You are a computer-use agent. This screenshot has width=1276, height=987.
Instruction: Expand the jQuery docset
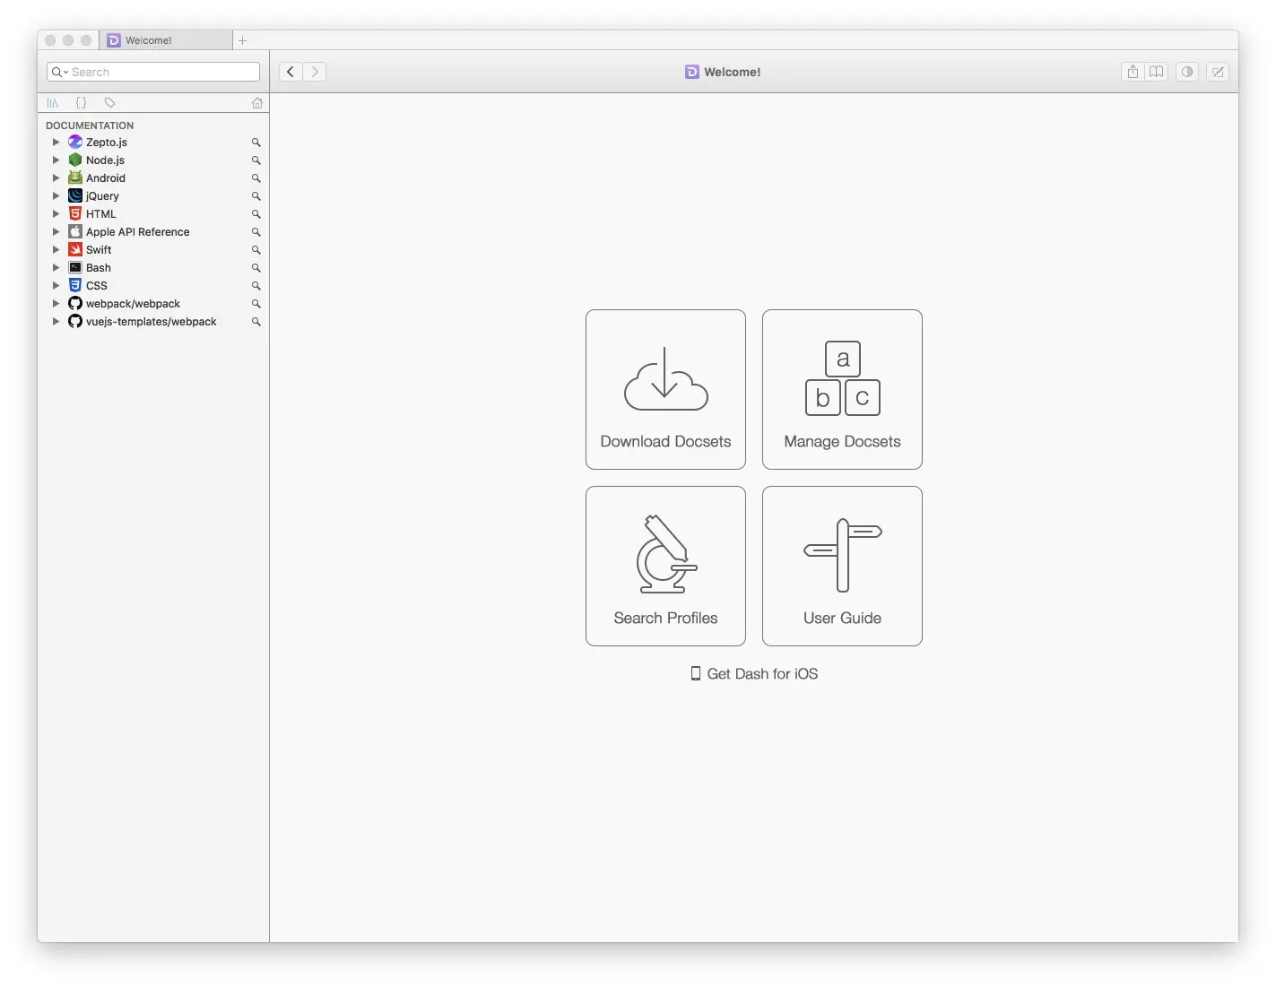[56, 195]
